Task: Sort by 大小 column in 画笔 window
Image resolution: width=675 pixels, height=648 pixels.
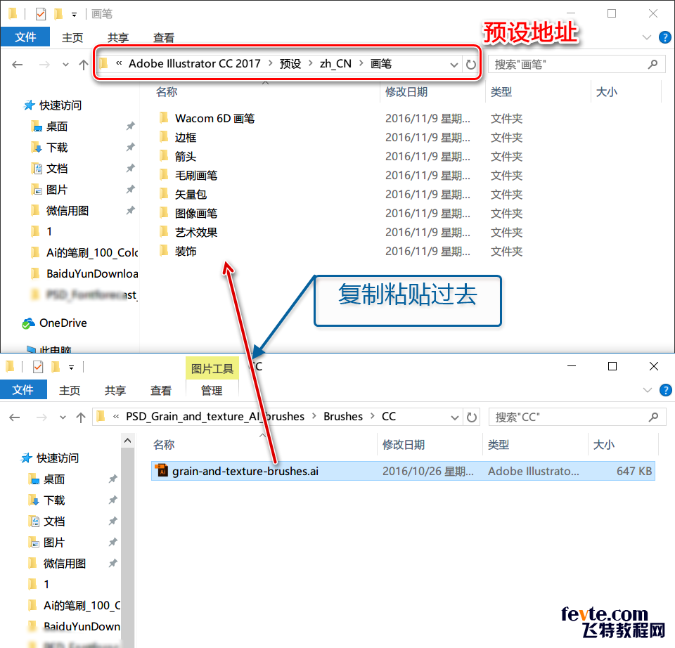Action: coord(607,91)
